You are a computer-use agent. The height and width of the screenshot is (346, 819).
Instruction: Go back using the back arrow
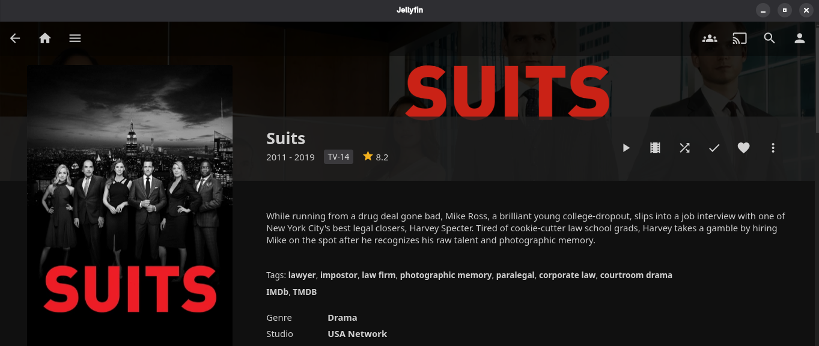point(15,38)
